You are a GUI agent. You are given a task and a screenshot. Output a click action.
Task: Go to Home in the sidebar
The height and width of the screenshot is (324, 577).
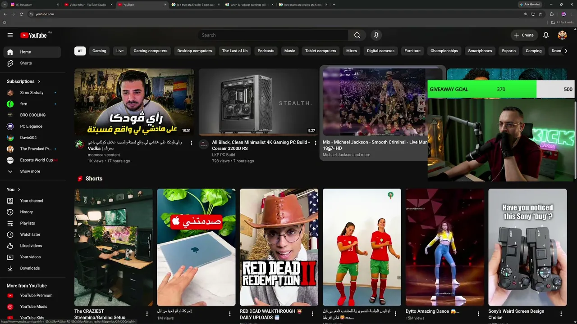click(32, 52)
